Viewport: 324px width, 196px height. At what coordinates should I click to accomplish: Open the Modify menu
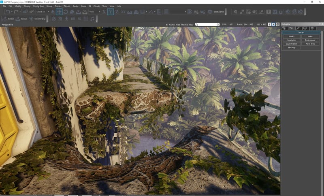[18, 6]
